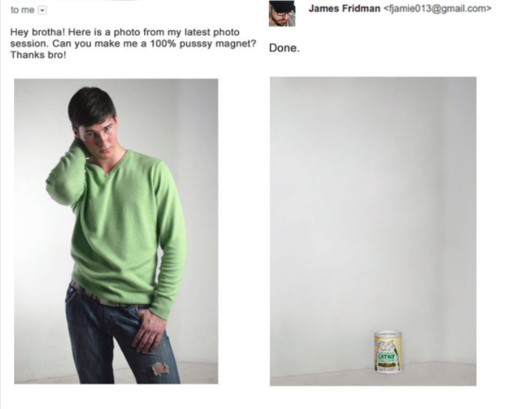Viewport: 513px width, 409px height.
Task: Click the floor corner behind the catnip can
Action: coord(435,362)
